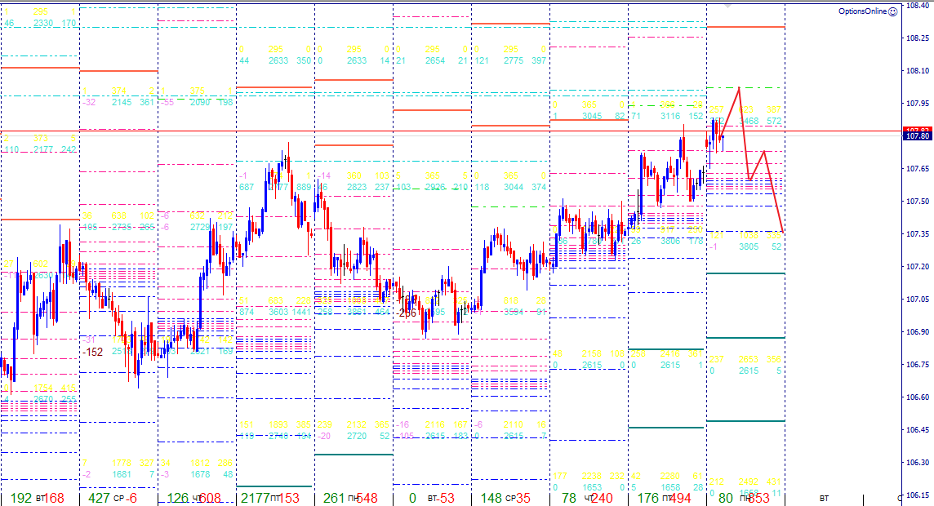Click the yellow 1038 value in the last session

[749, 235]
